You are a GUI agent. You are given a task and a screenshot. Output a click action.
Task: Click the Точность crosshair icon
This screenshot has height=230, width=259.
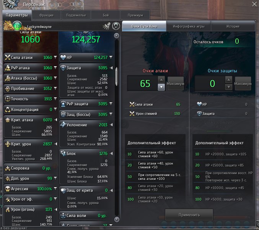(x=8, y=99)
